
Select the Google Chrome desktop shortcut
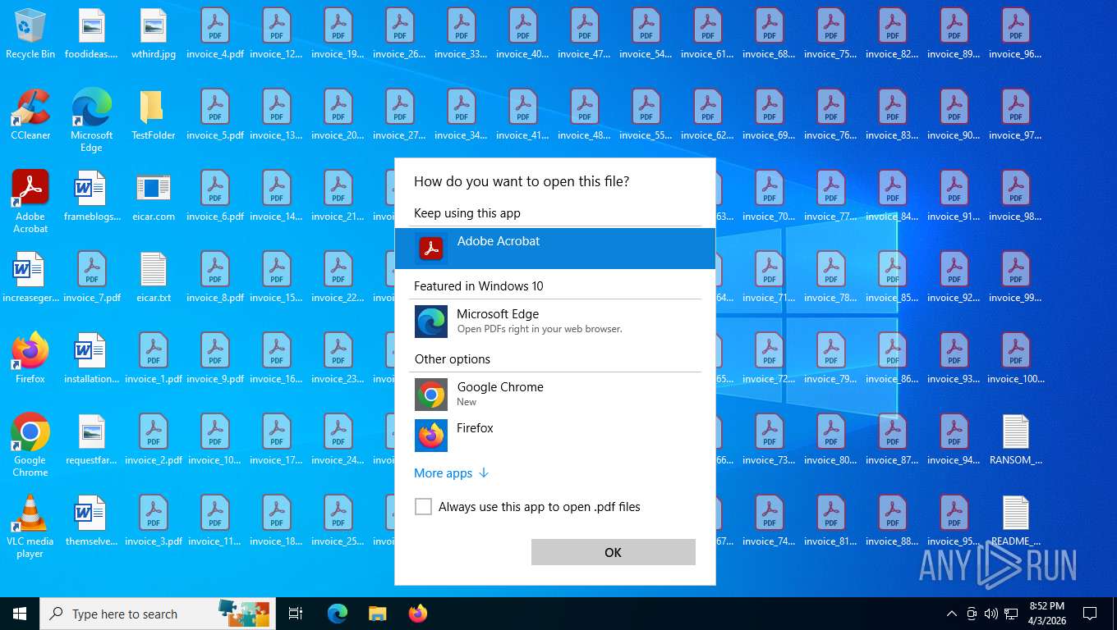click(x=30, y=445)
